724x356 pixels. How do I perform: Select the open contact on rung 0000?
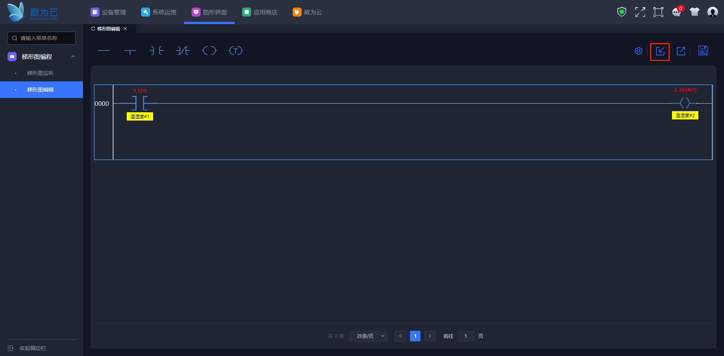(140, 103)
